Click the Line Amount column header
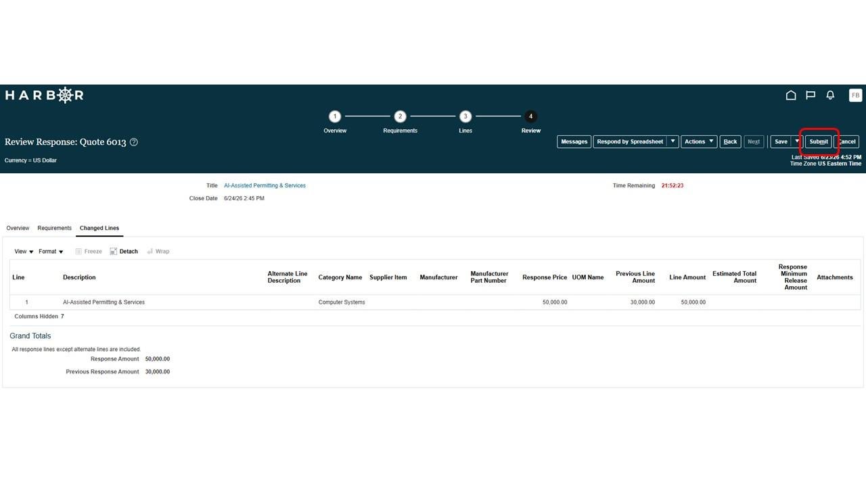Viewport: 866px width, 487px height. coord(687,277)
